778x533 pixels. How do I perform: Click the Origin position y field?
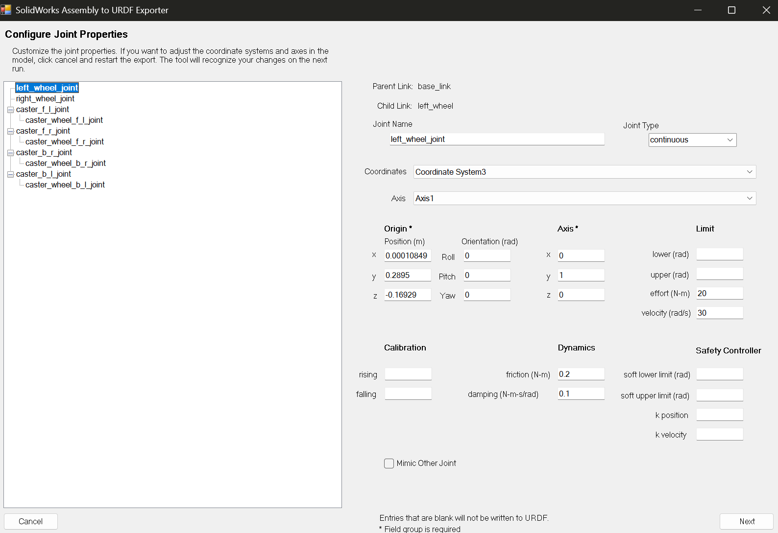pyautogui.click(x=408, y=275)
